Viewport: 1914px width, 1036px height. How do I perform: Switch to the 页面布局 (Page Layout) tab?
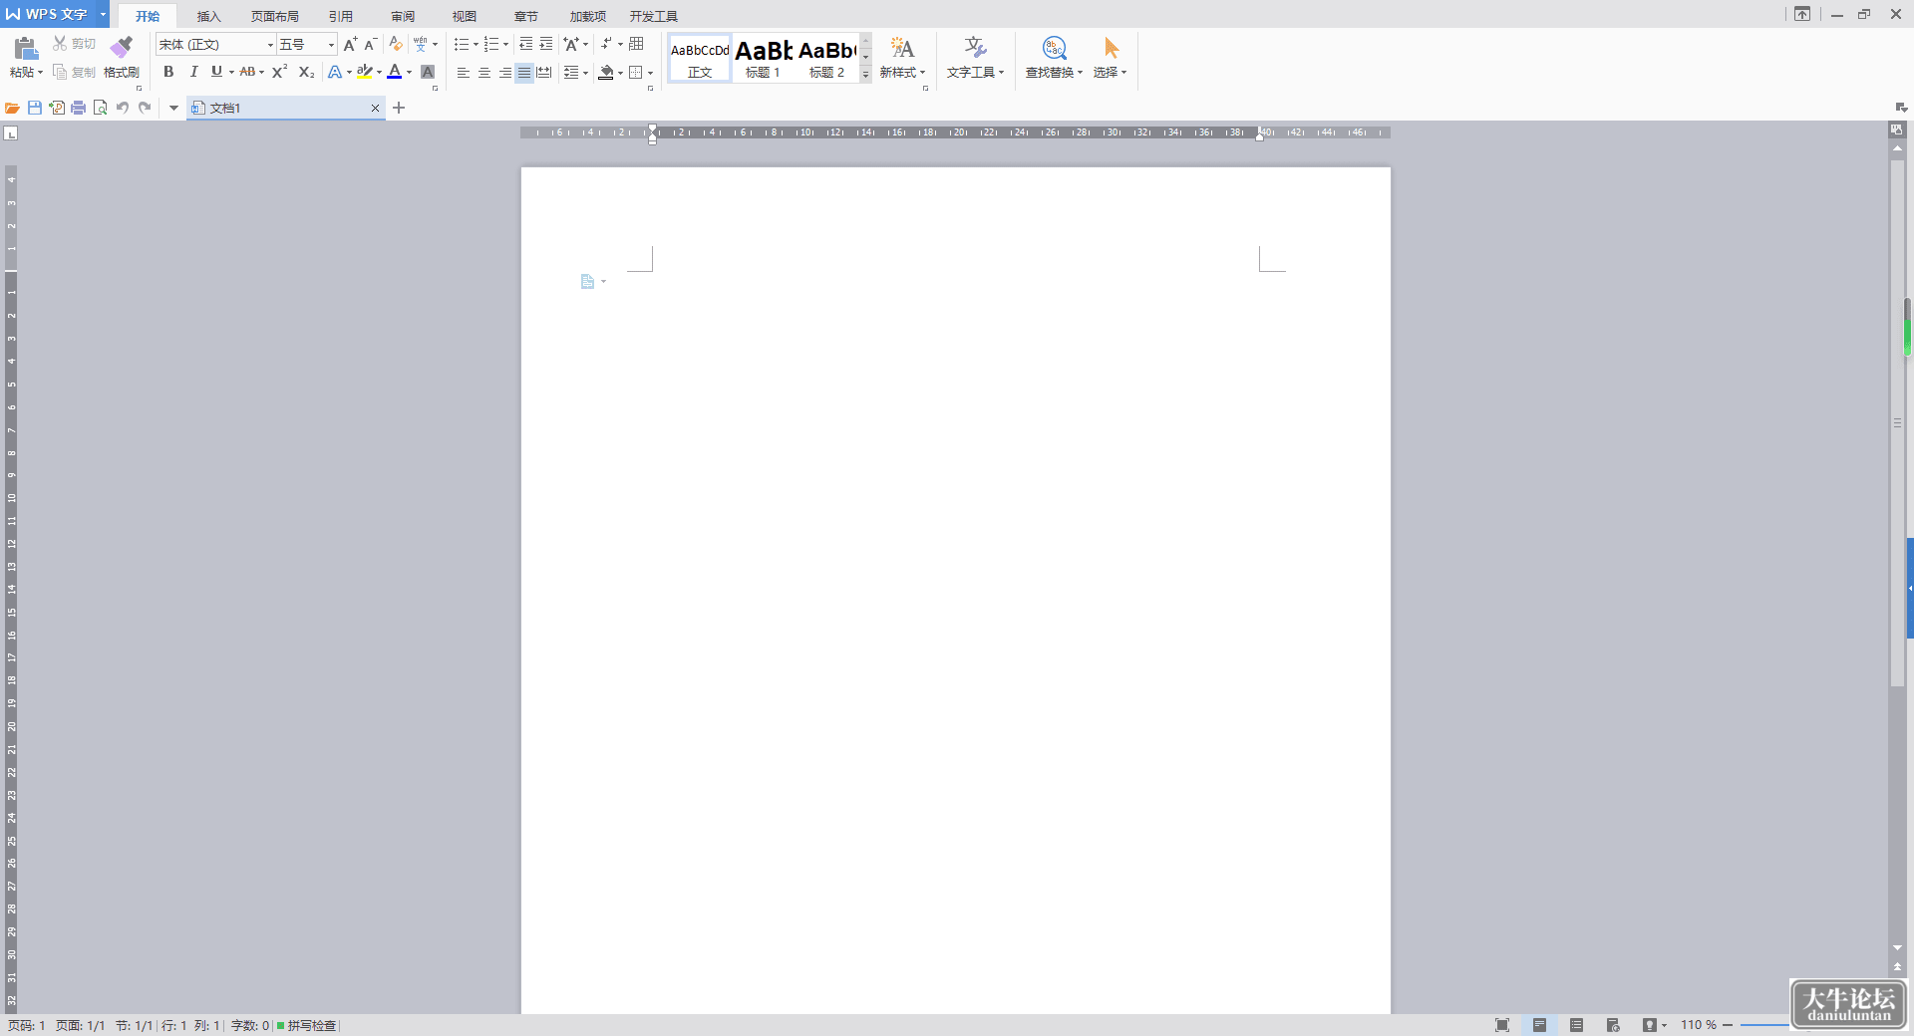[275, 16]
